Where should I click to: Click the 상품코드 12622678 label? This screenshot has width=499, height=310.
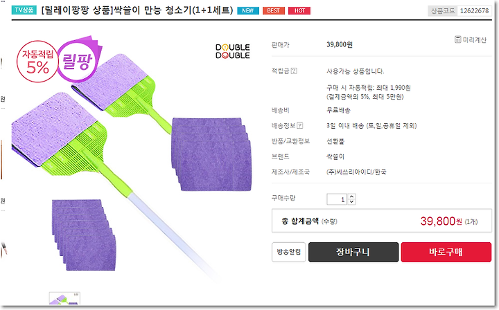pyautogui.click(x=459, y=11)
